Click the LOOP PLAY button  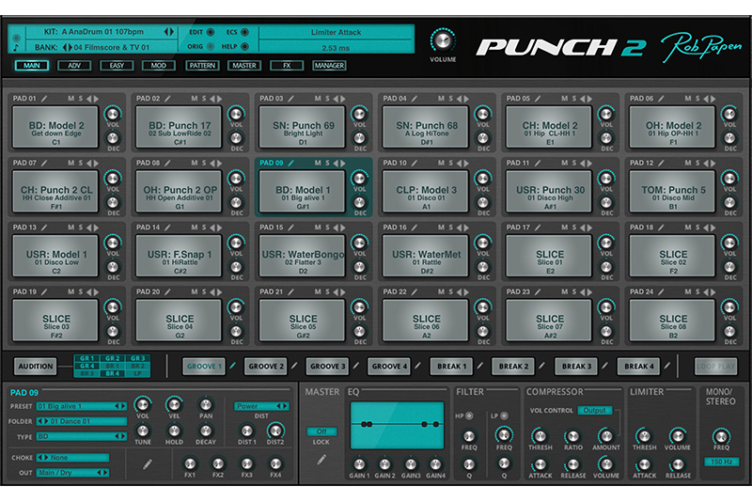coord(716,367)
